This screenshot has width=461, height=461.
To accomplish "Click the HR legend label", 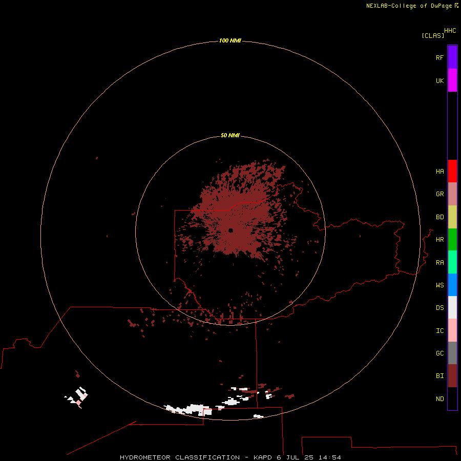I will [x=439, y=240].
